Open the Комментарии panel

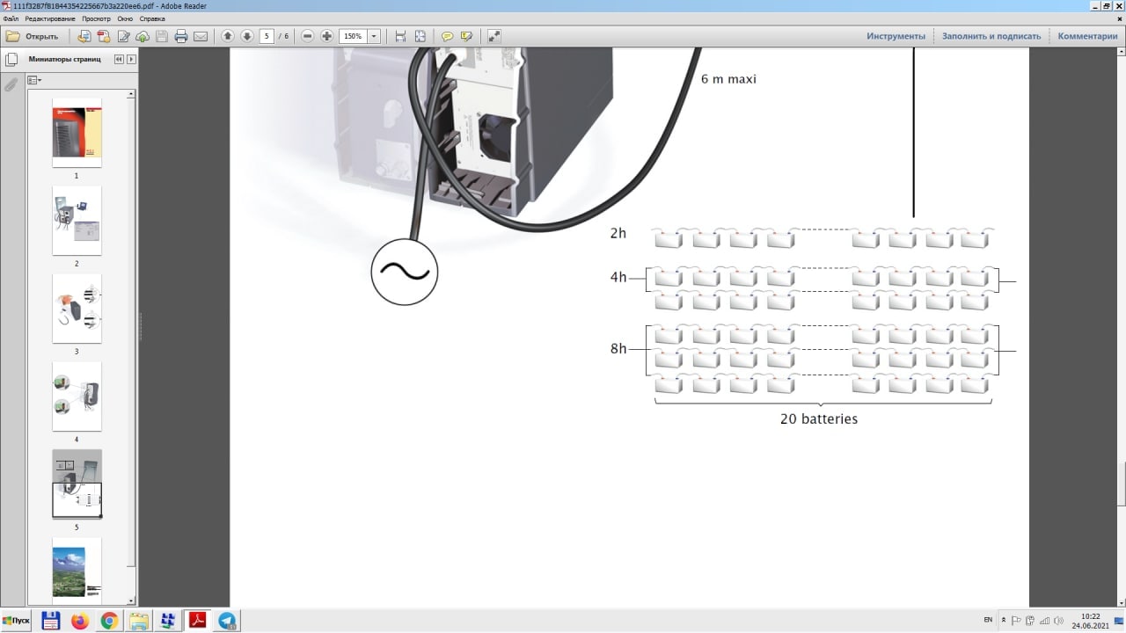point(1087,36)
